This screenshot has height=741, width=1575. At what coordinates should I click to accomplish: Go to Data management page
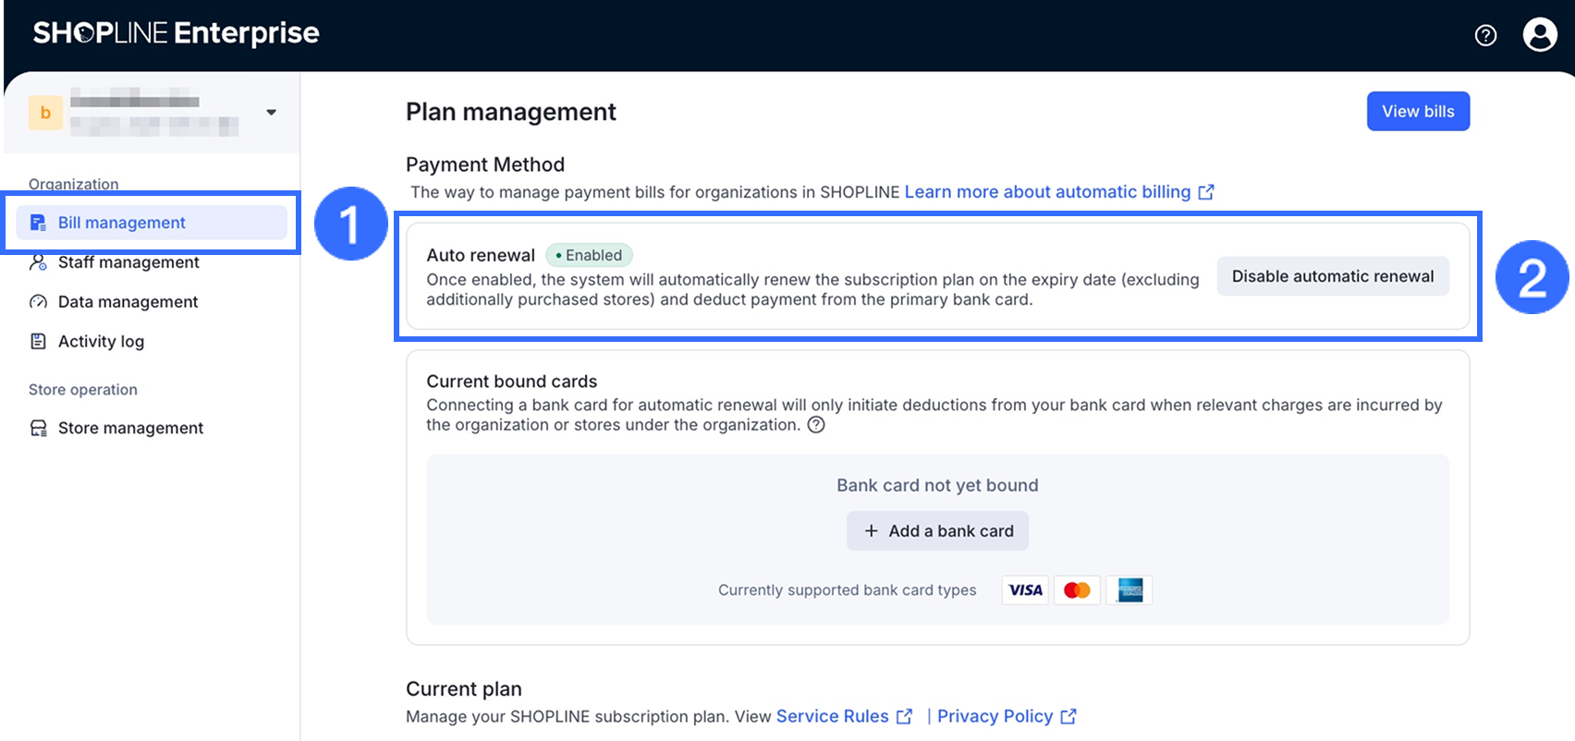[128, 302]
